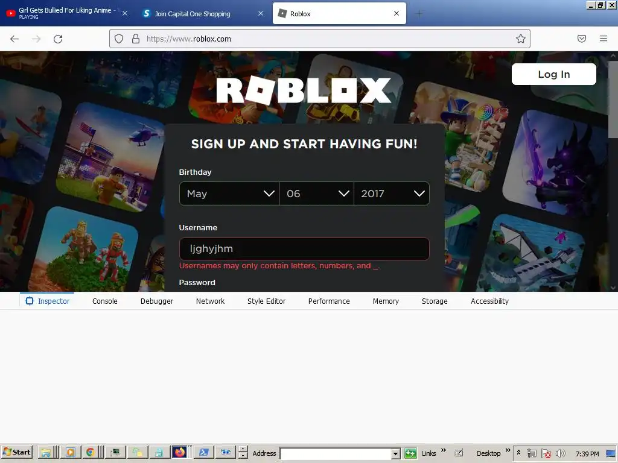The width and height of the screenshot is (618, 463).
Task: Open the PowerShell taskbar button
Action: (x=204, y=453)
